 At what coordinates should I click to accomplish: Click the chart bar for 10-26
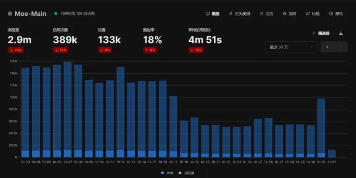268,138
